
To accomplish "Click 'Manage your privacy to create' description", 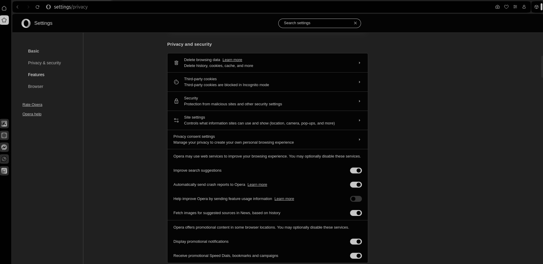I will 234,142.
